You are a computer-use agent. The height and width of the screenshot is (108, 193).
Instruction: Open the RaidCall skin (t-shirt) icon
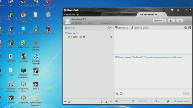coord(172,10)
